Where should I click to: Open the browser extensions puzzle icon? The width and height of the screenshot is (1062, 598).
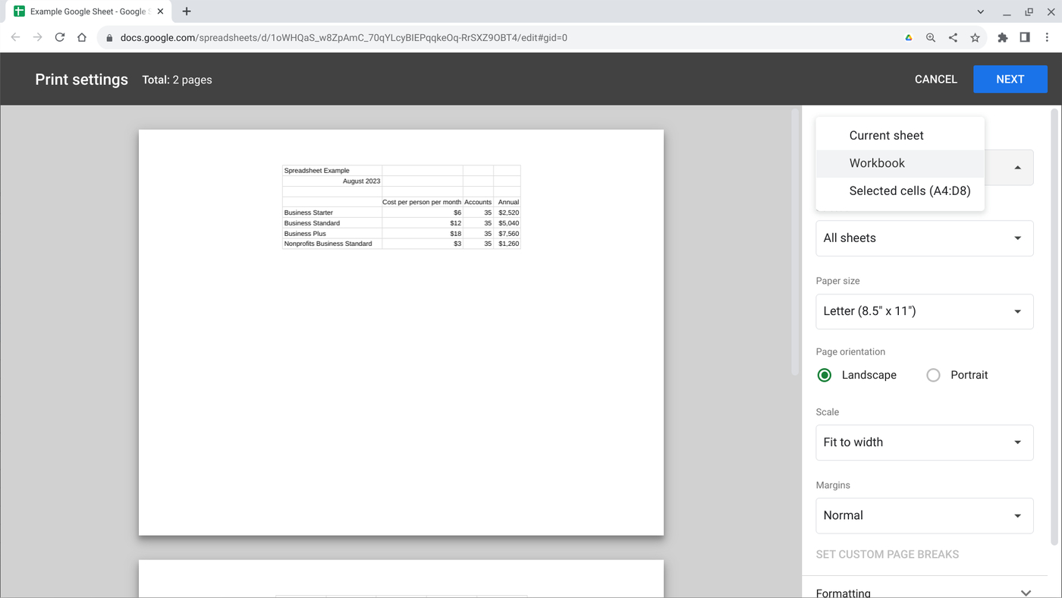(1002, 37)
